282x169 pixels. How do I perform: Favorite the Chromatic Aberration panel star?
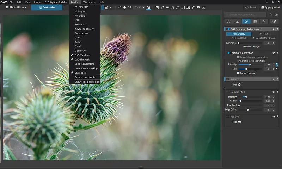[273, 53]
